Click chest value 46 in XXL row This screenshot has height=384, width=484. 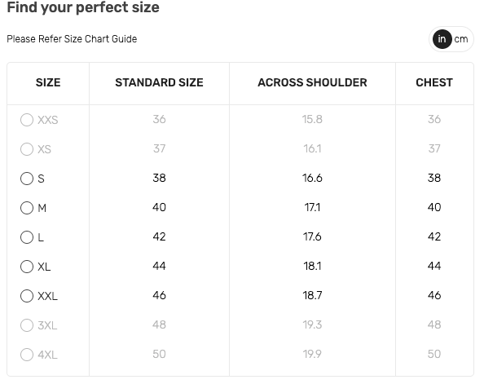[434, 295]
